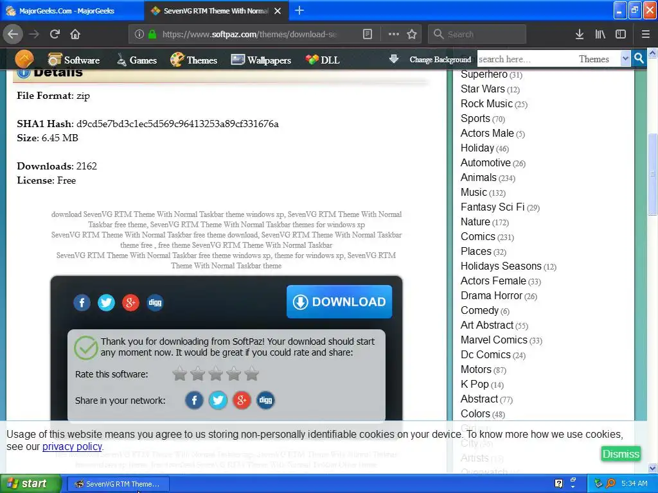Click the page vertical scrollbar thumb
Screen dimensions: 658x493
[652, 174]
